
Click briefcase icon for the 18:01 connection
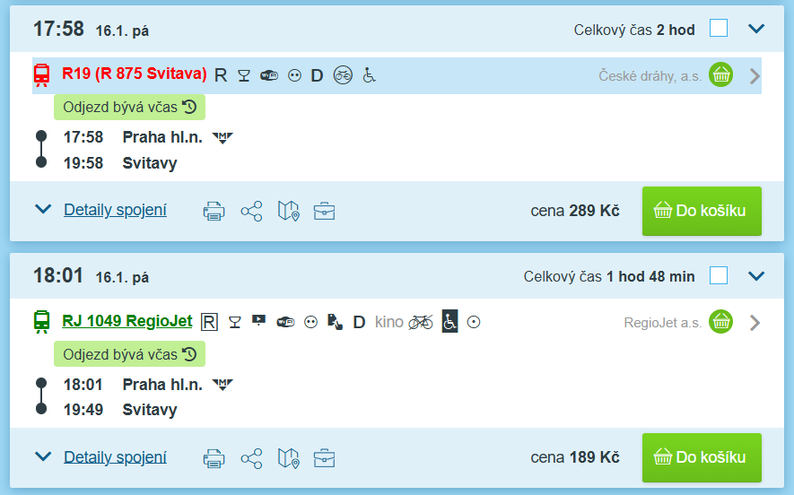point(324,458)
